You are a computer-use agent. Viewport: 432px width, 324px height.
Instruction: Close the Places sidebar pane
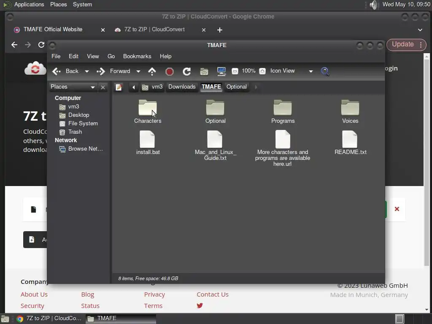tap(103, 87)
